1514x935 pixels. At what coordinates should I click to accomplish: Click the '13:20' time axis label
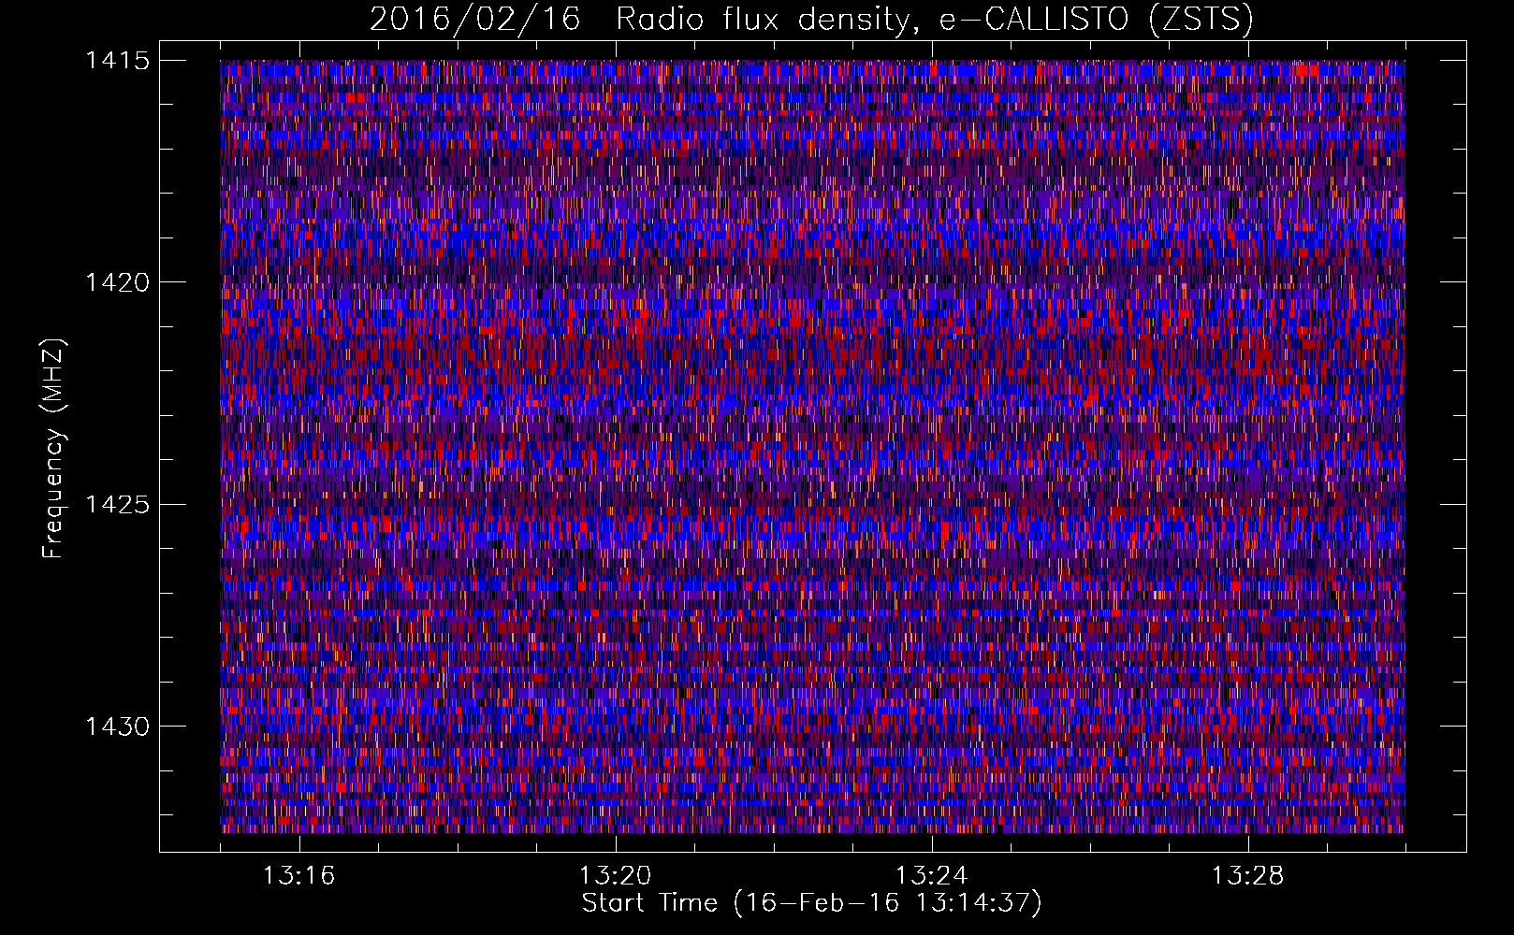(615, 876)
